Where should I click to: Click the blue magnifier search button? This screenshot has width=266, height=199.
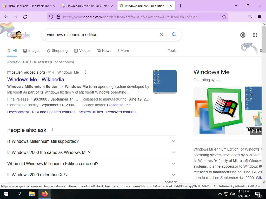click(x=174, y=34)
